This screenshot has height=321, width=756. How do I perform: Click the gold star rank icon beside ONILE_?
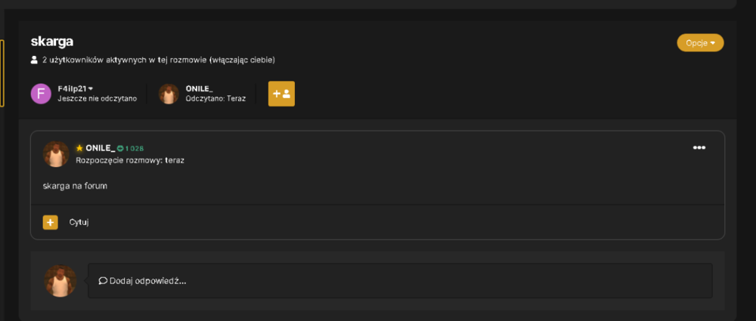[x=79, y=148]
